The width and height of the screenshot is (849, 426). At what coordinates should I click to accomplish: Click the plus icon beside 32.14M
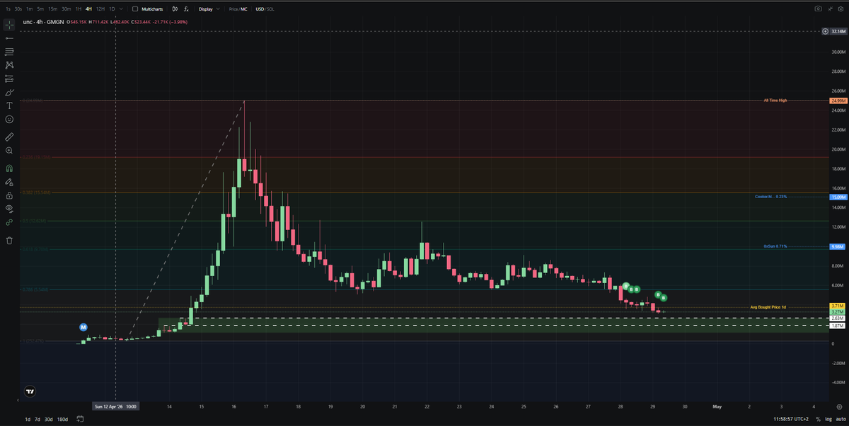[826, 32]
